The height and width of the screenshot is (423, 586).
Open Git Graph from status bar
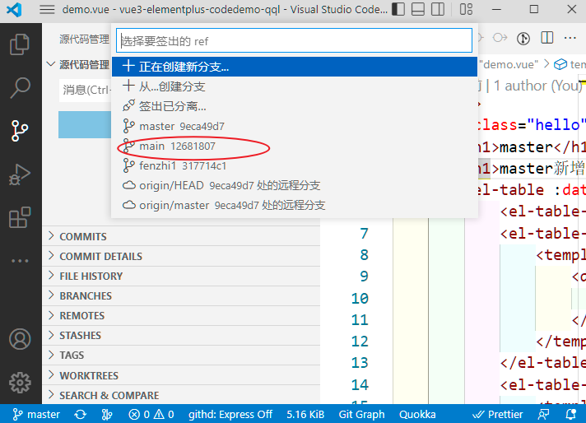[361, 414]
